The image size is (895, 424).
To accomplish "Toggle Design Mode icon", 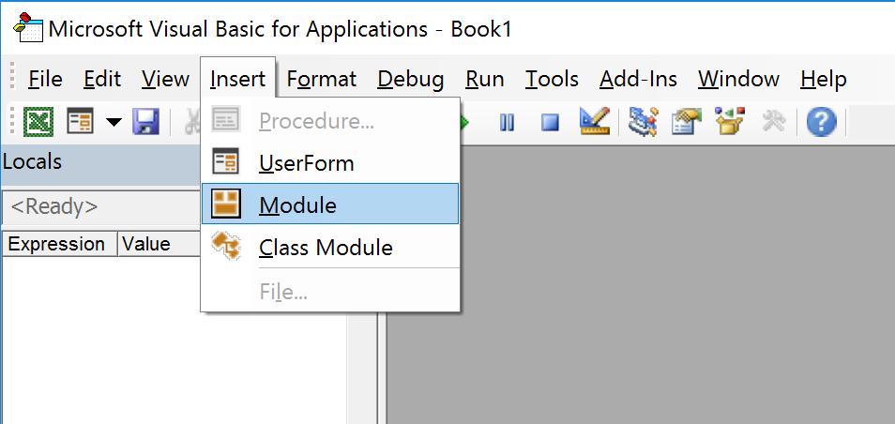I will click(x=594, y=122).
